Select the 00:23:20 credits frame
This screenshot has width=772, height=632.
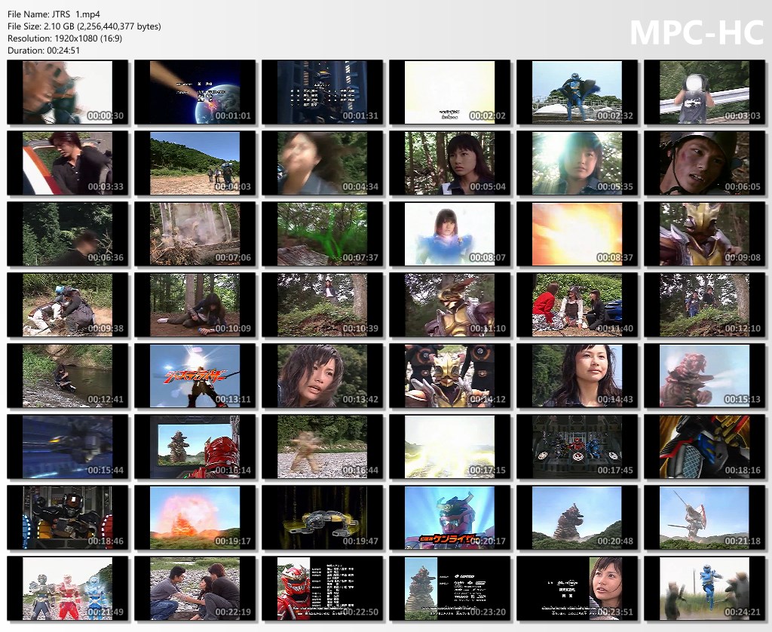coord(449,589)
